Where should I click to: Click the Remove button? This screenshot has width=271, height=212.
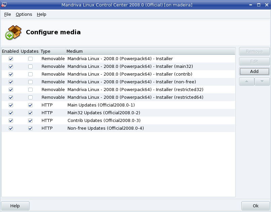(x=255, y=51)
